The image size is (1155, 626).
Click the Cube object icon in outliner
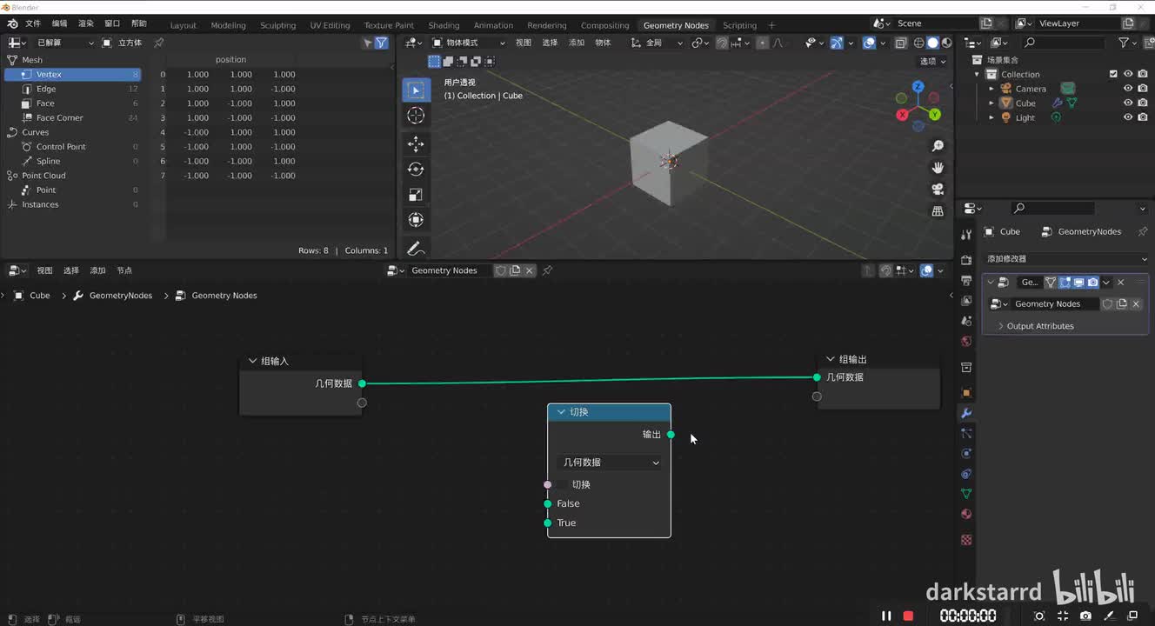coord(1007,103)
